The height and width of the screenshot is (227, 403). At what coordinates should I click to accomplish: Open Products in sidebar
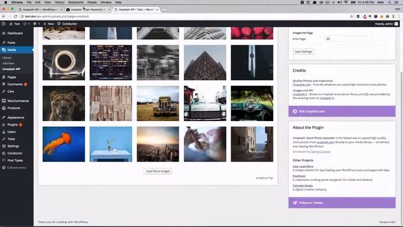14,108
